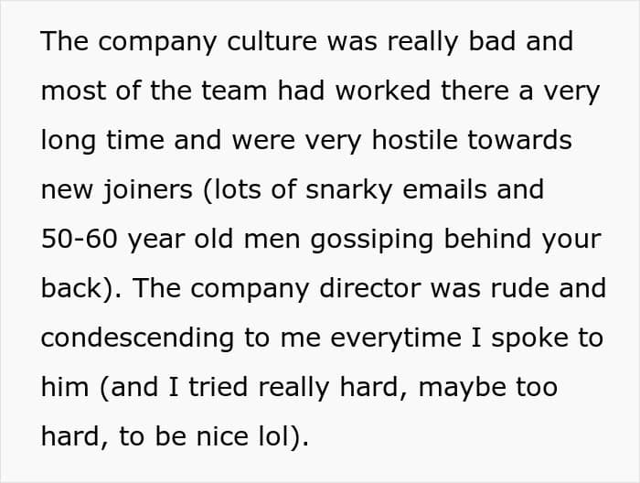Click the phrase "long time"
The height and width of the screenshot is (483, 640).
(x=102, y=141)
